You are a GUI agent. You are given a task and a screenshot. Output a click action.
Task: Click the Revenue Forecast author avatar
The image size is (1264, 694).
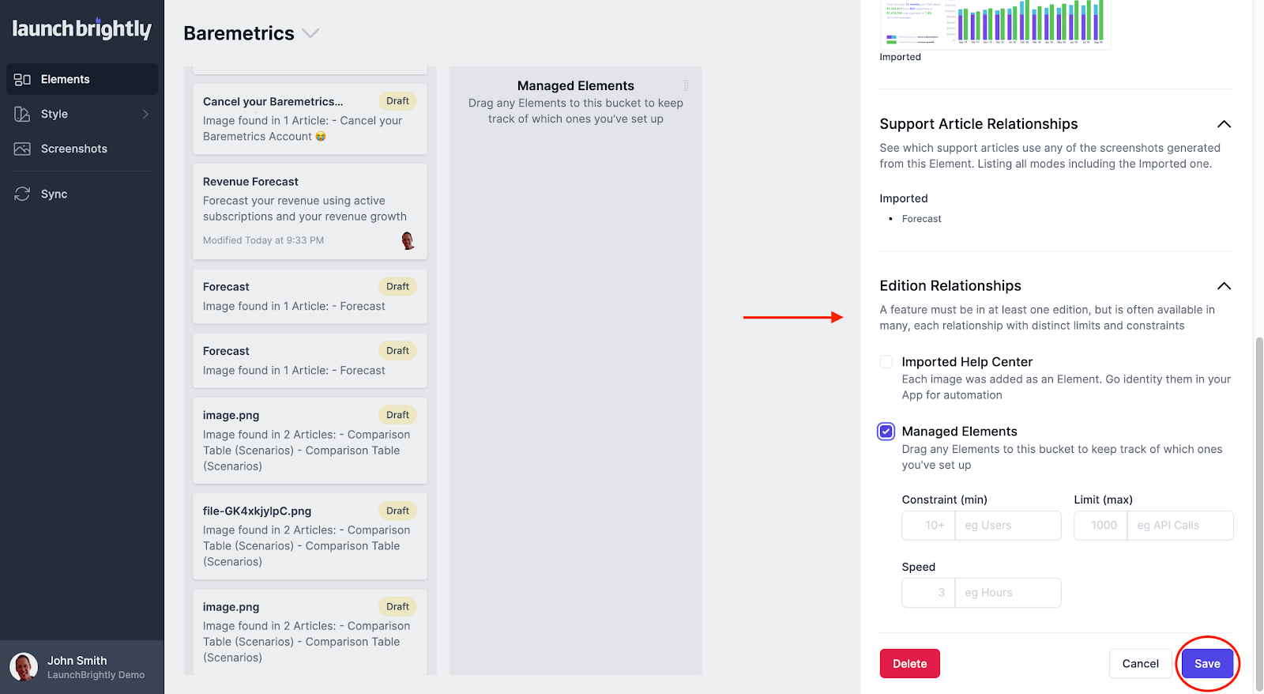point(408,240)
